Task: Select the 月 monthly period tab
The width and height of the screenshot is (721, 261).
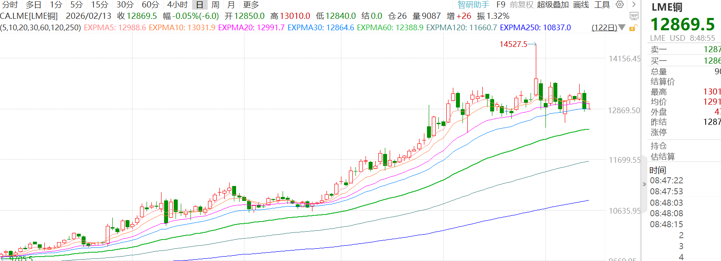Action: click(x=231, y=4)
